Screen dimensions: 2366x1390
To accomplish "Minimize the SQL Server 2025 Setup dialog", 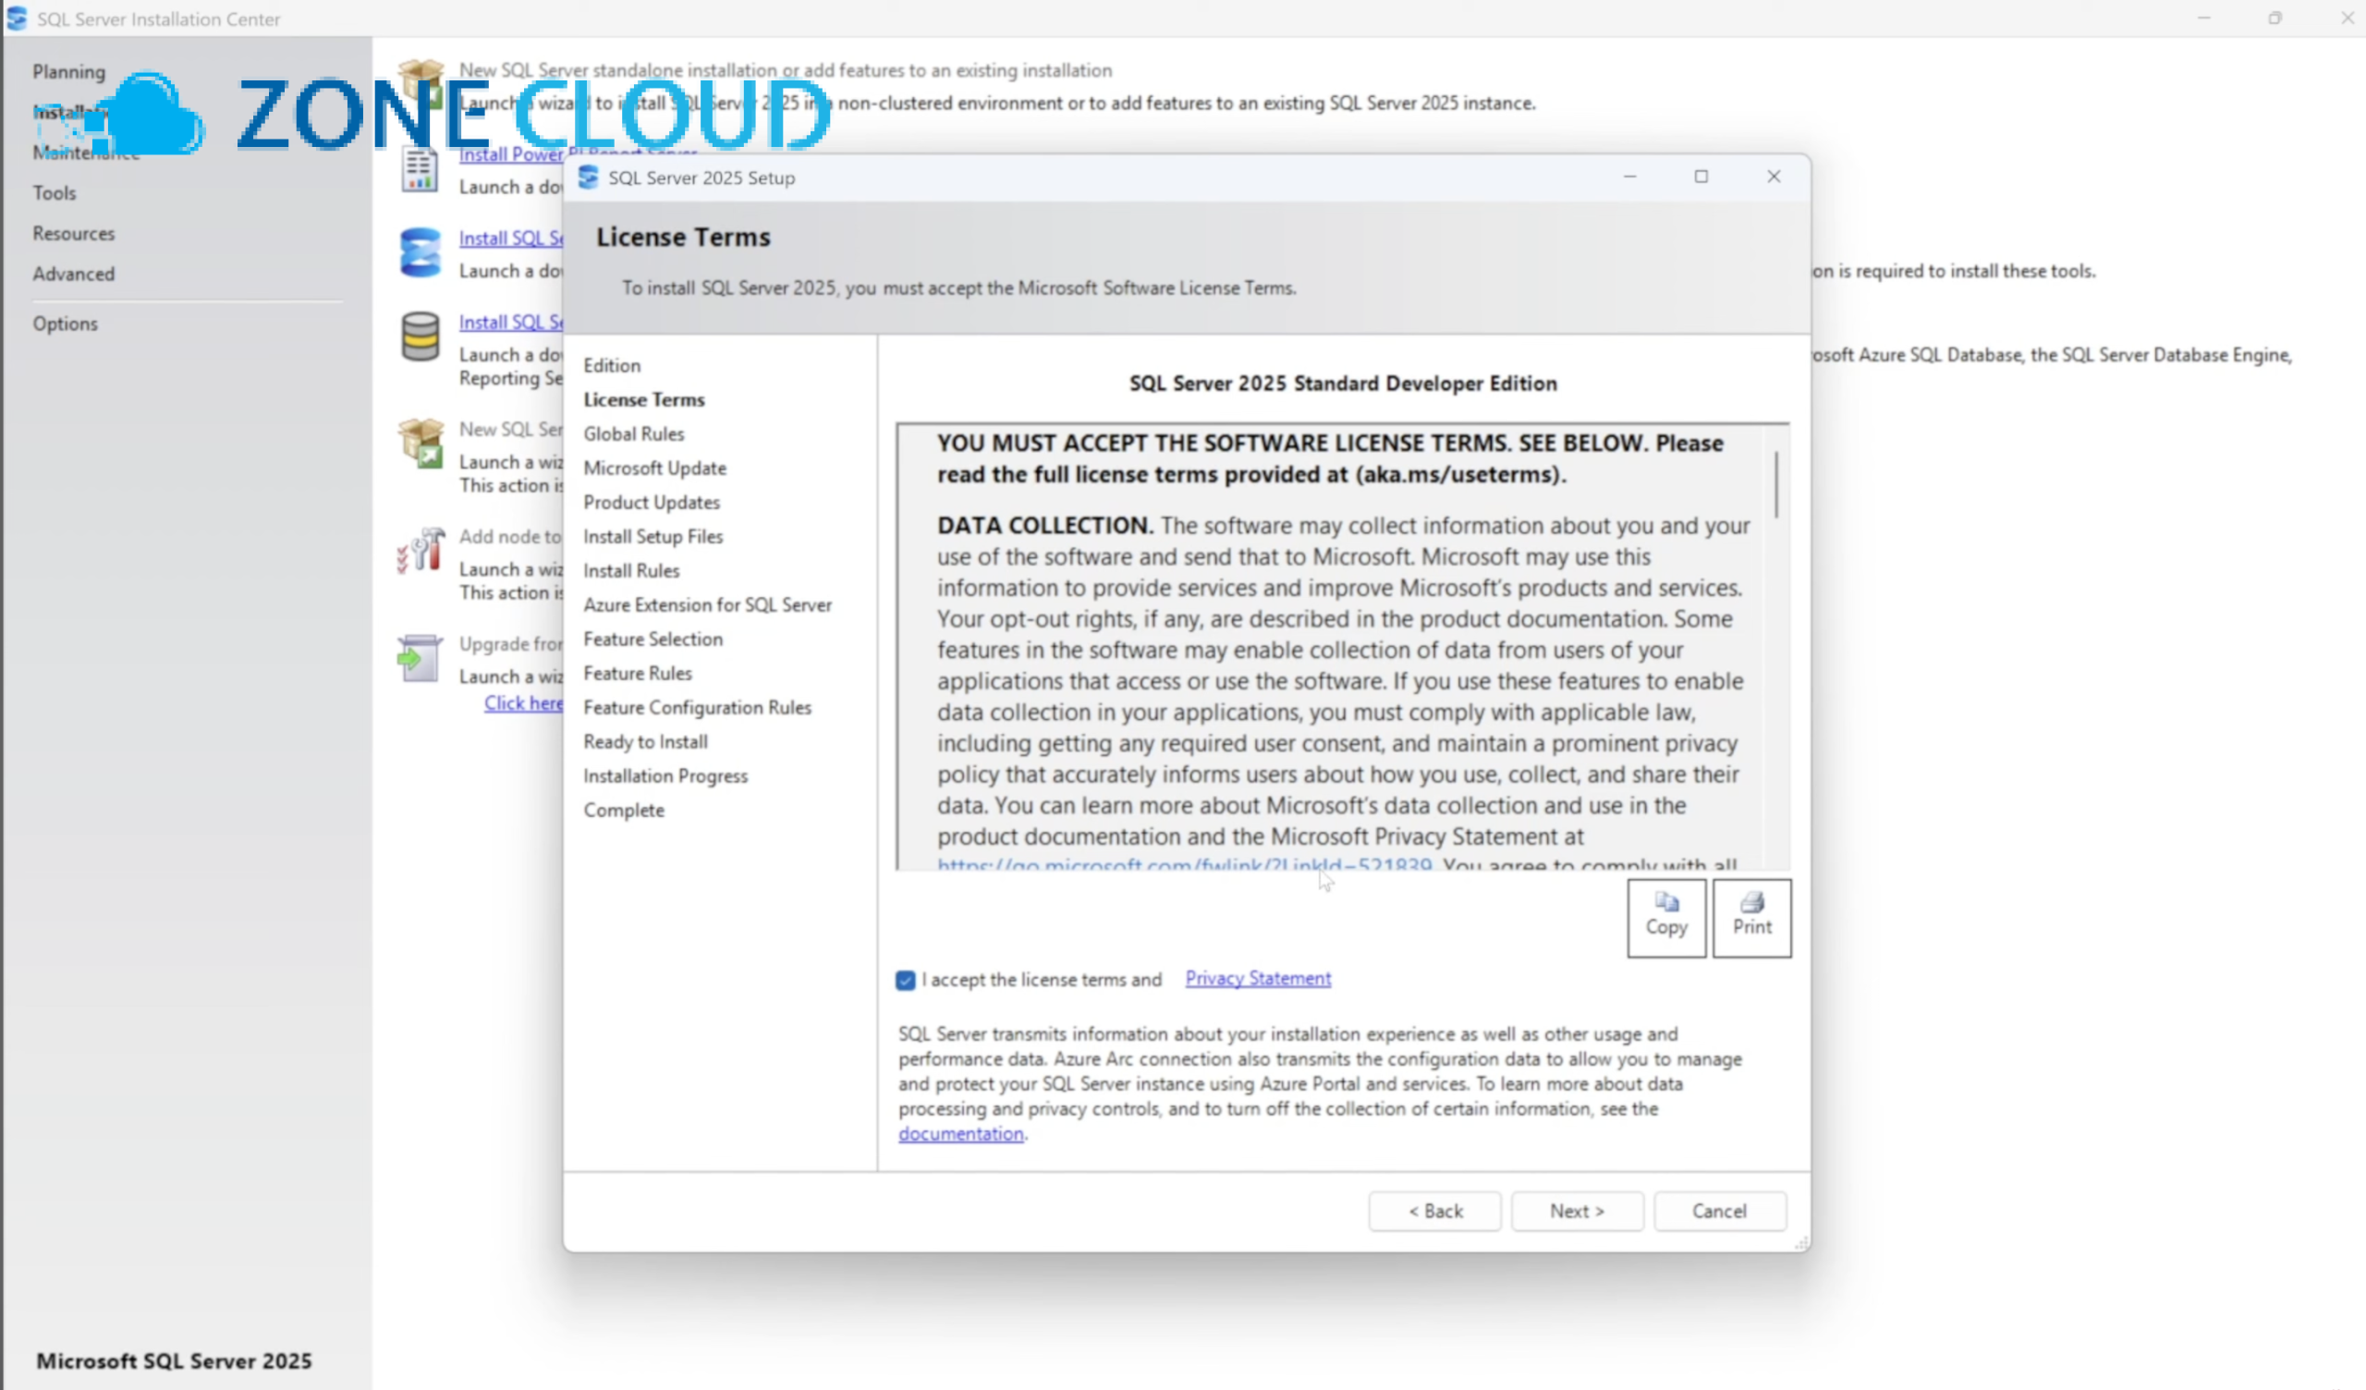I will (1630, 177).
